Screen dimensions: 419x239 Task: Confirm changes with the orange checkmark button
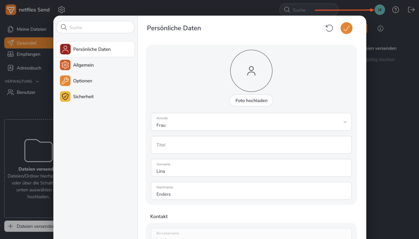pyautogui.click(x=346, y=28)
